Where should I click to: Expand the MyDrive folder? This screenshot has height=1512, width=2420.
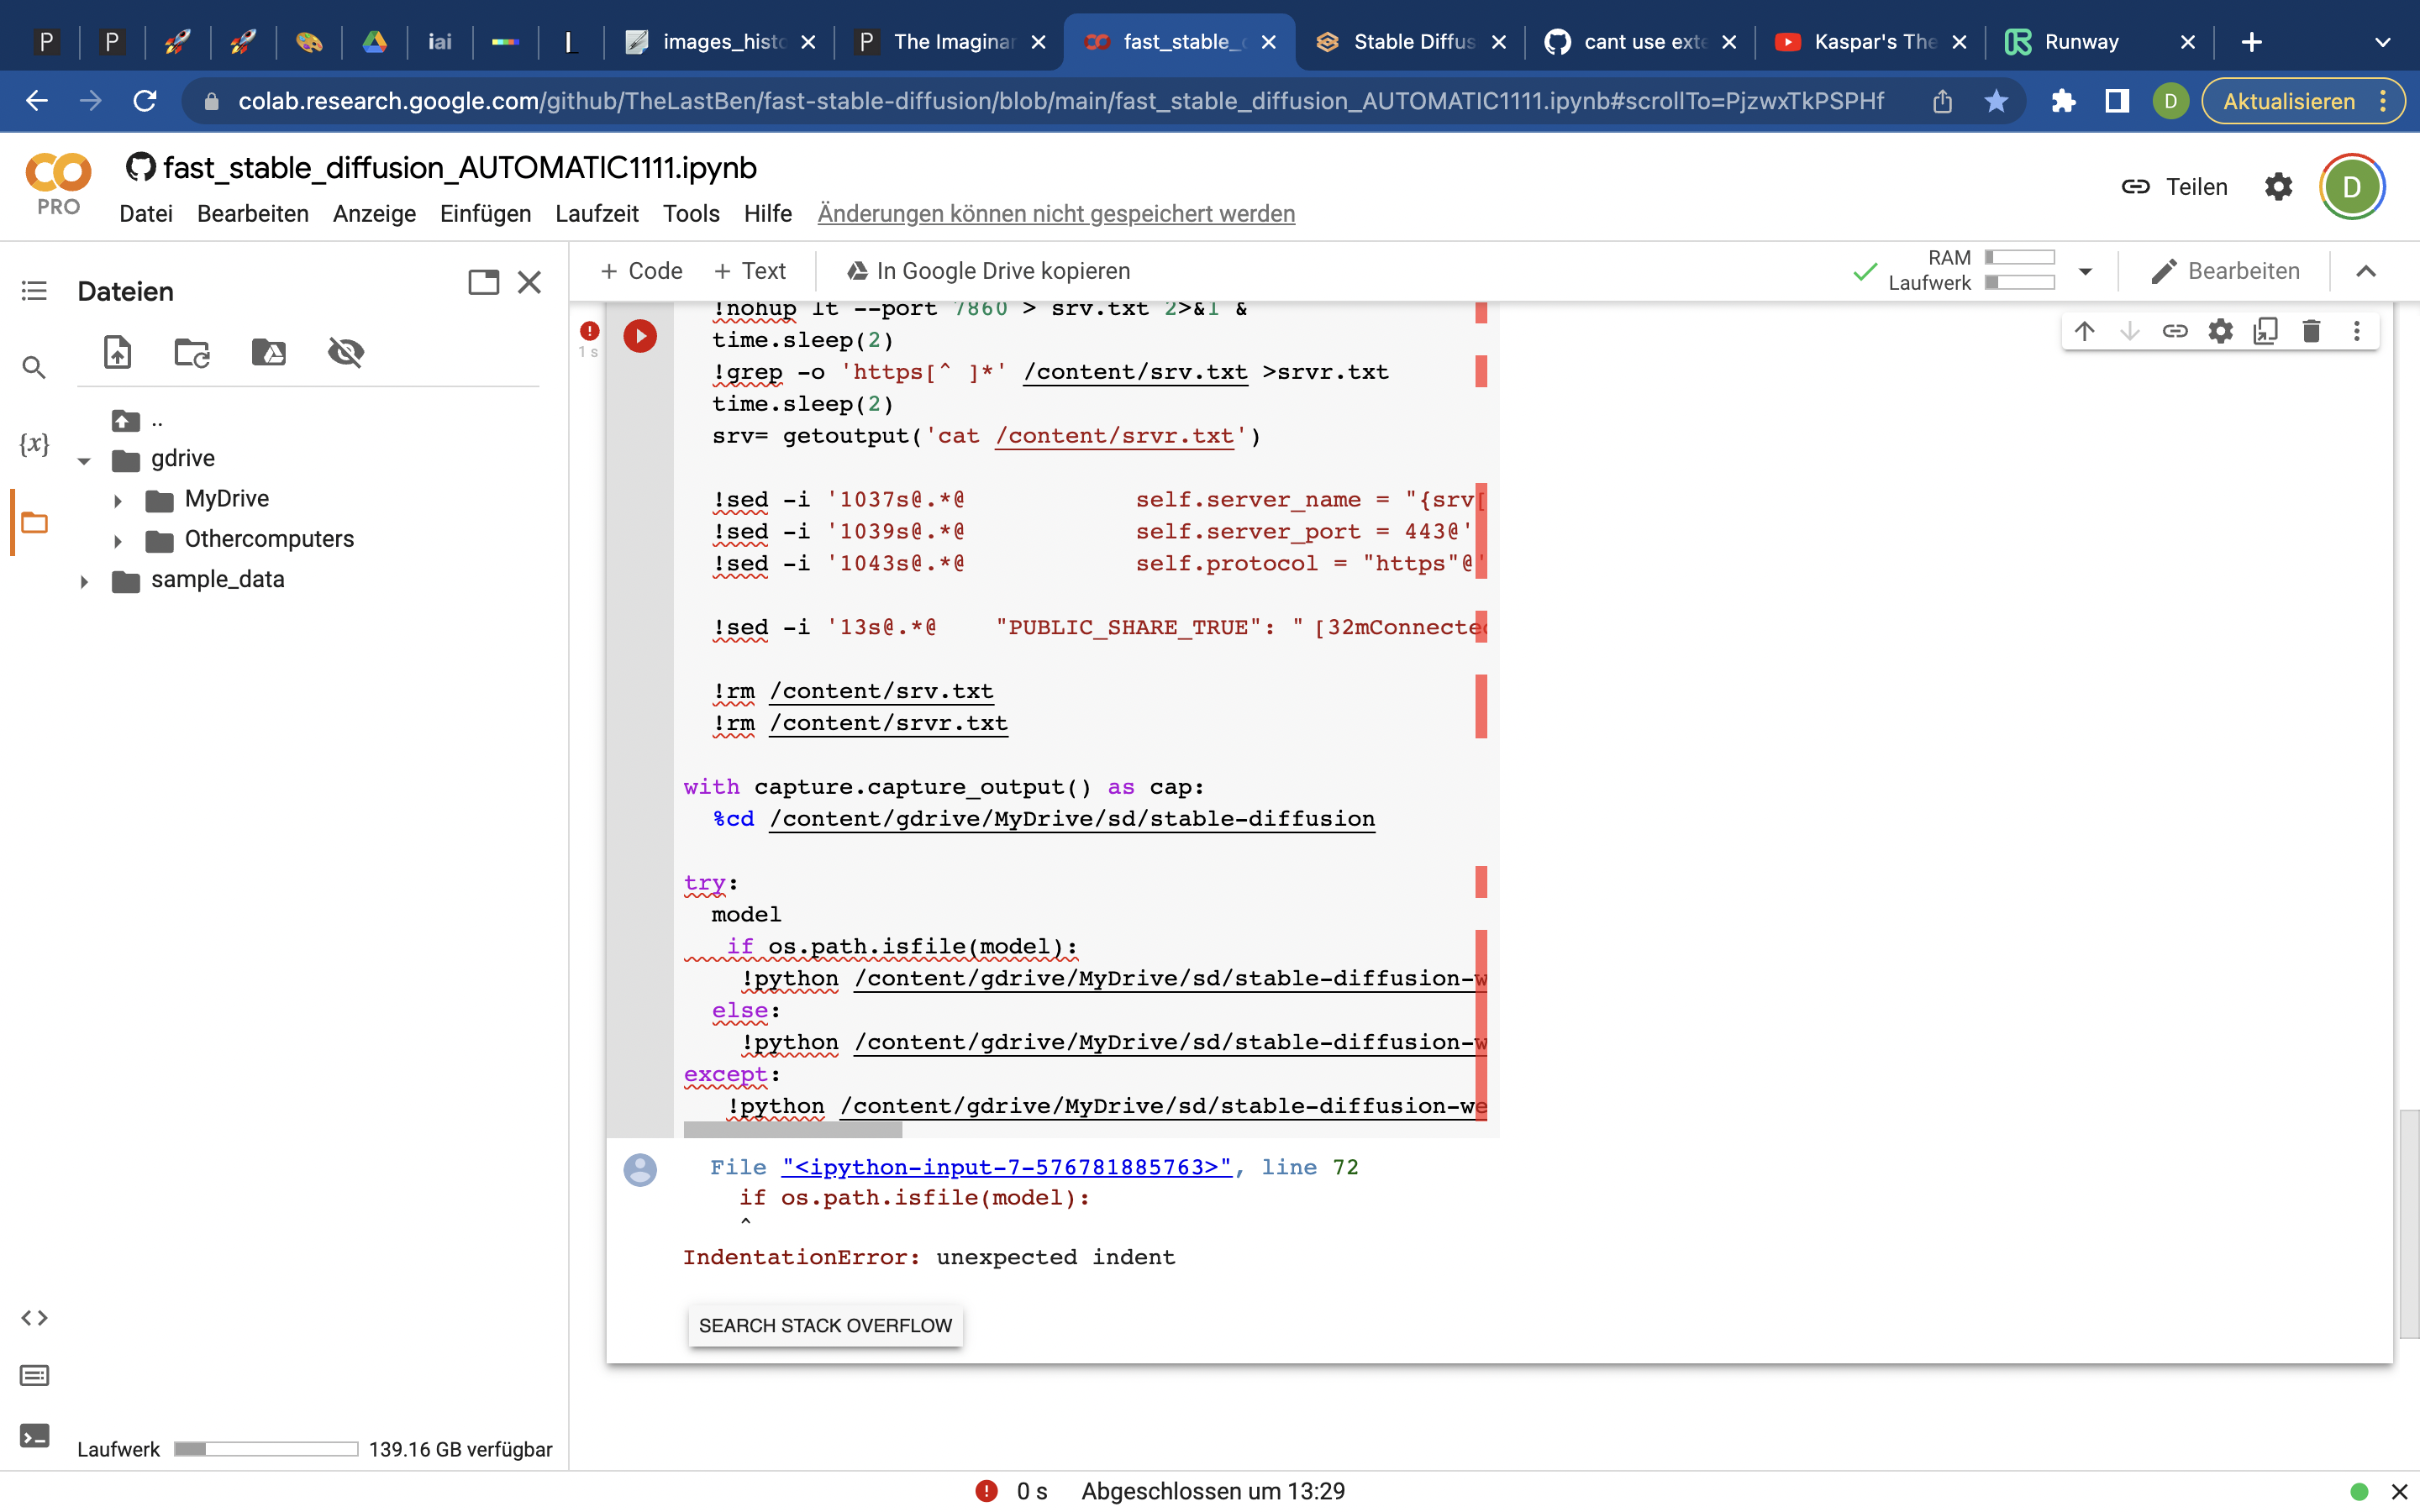pyautogui.click(x=119, y=499)
